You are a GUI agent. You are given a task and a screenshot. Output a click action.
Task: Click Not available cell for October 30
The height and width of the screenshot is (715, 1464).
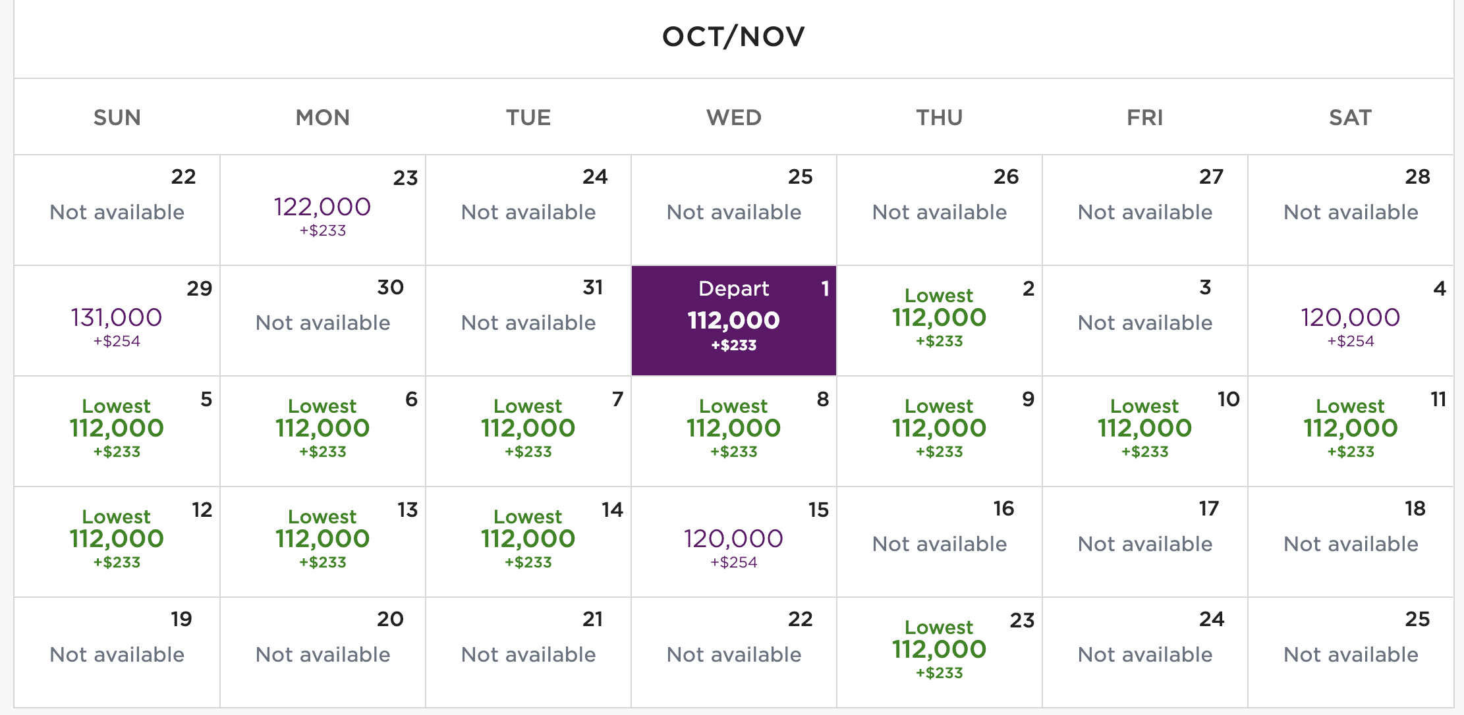coord(323,321)
